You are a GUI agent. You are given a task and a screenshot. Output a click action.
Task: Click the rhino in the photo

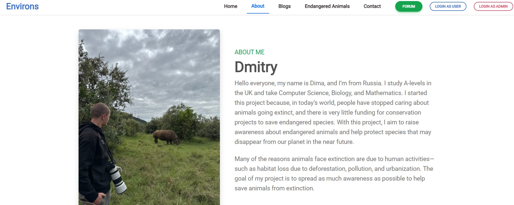pos(166,137)
